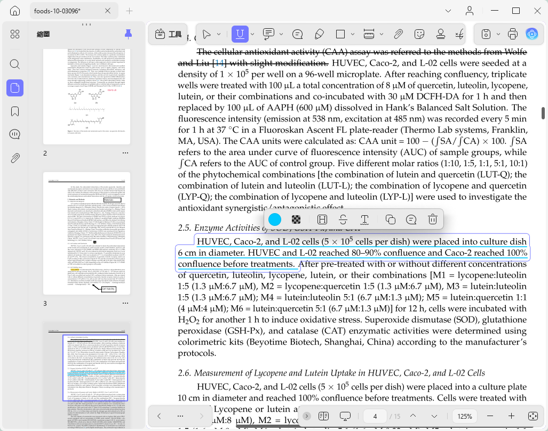Open the shape tool dropdown arrow

pyautogui.click(x=353, y=34)
